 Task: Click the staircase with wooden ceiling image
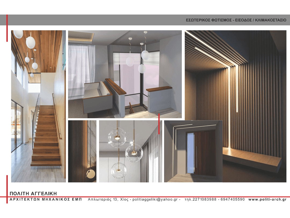click(38, 106)
